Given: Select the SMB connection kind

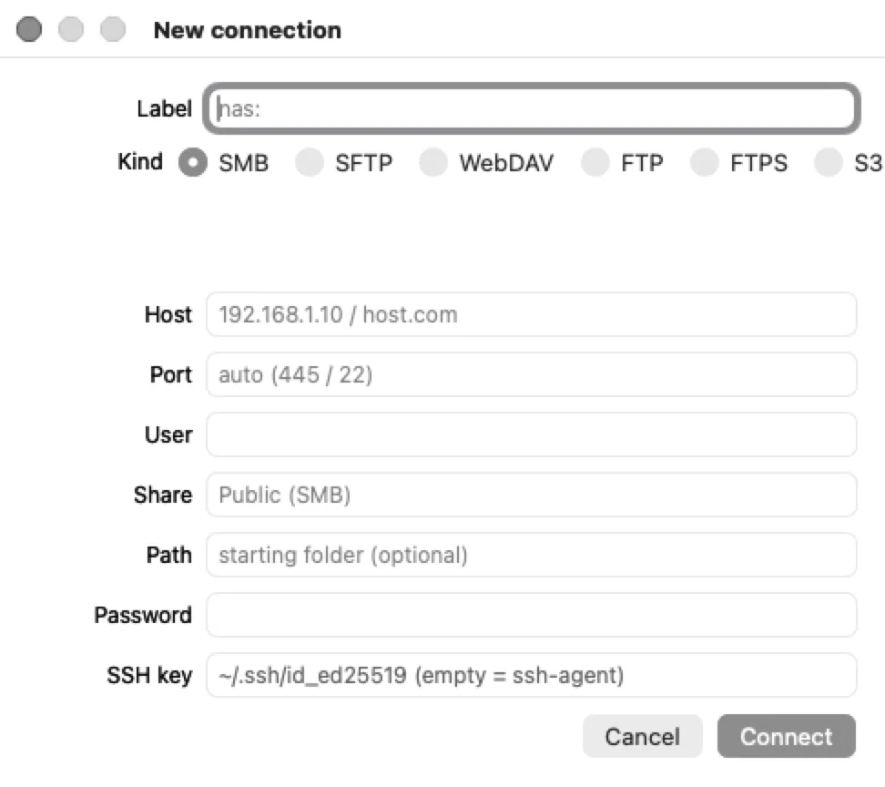Looking at the screenshot, I should pyautogui.click(x=193, y=163).
